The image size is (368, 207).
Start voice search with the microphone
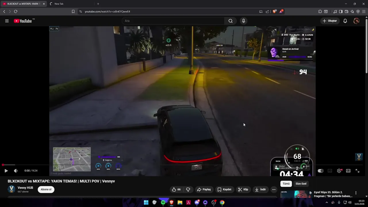coord(244,21)
